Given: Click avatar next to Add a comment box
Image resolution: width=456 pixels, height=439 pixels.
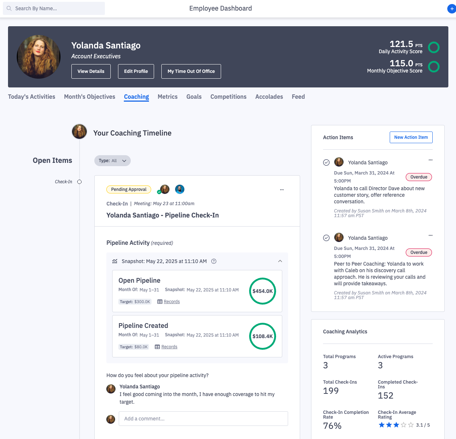Looking at the screenshot, I should 111,419.
